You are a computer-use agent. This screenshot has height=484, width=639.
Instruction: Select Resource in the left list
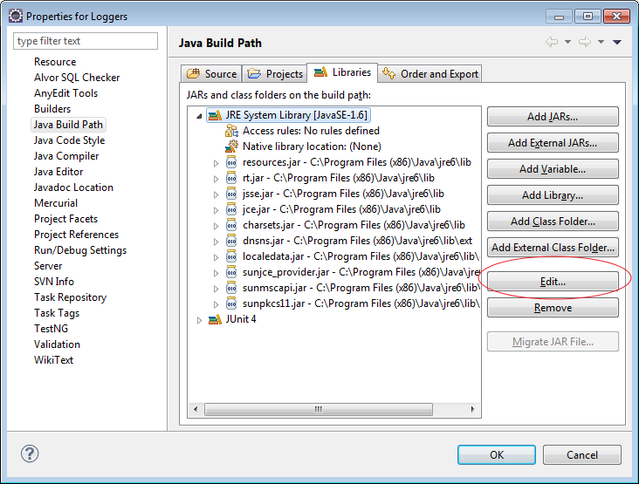(55, 62)
